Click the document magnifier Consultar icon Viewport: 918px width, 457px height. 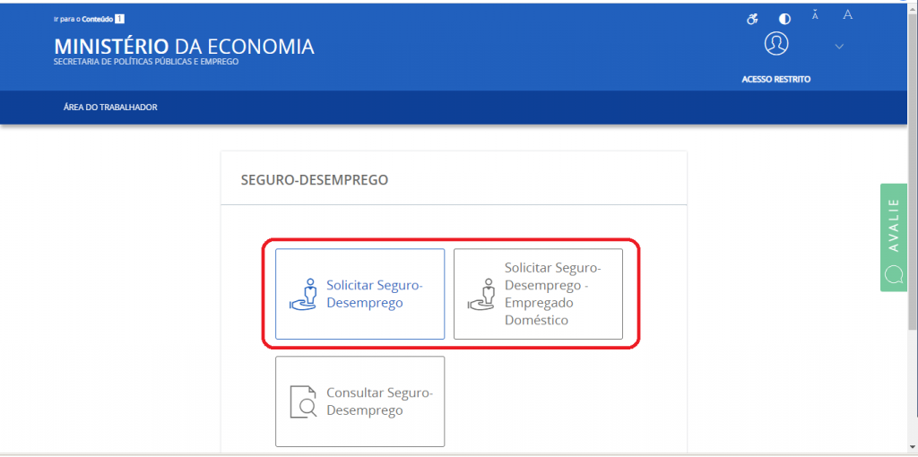pyautogui.click(x=303, y=402)
